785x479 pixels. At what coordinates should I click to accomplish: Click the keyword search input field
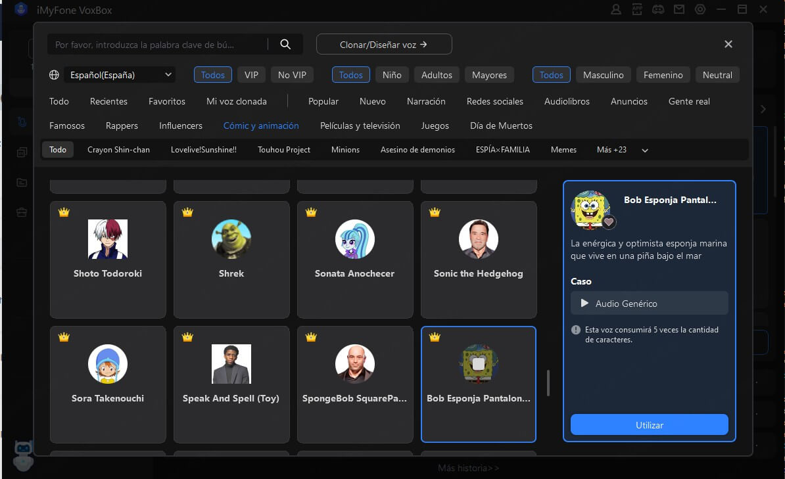point(157,44)
